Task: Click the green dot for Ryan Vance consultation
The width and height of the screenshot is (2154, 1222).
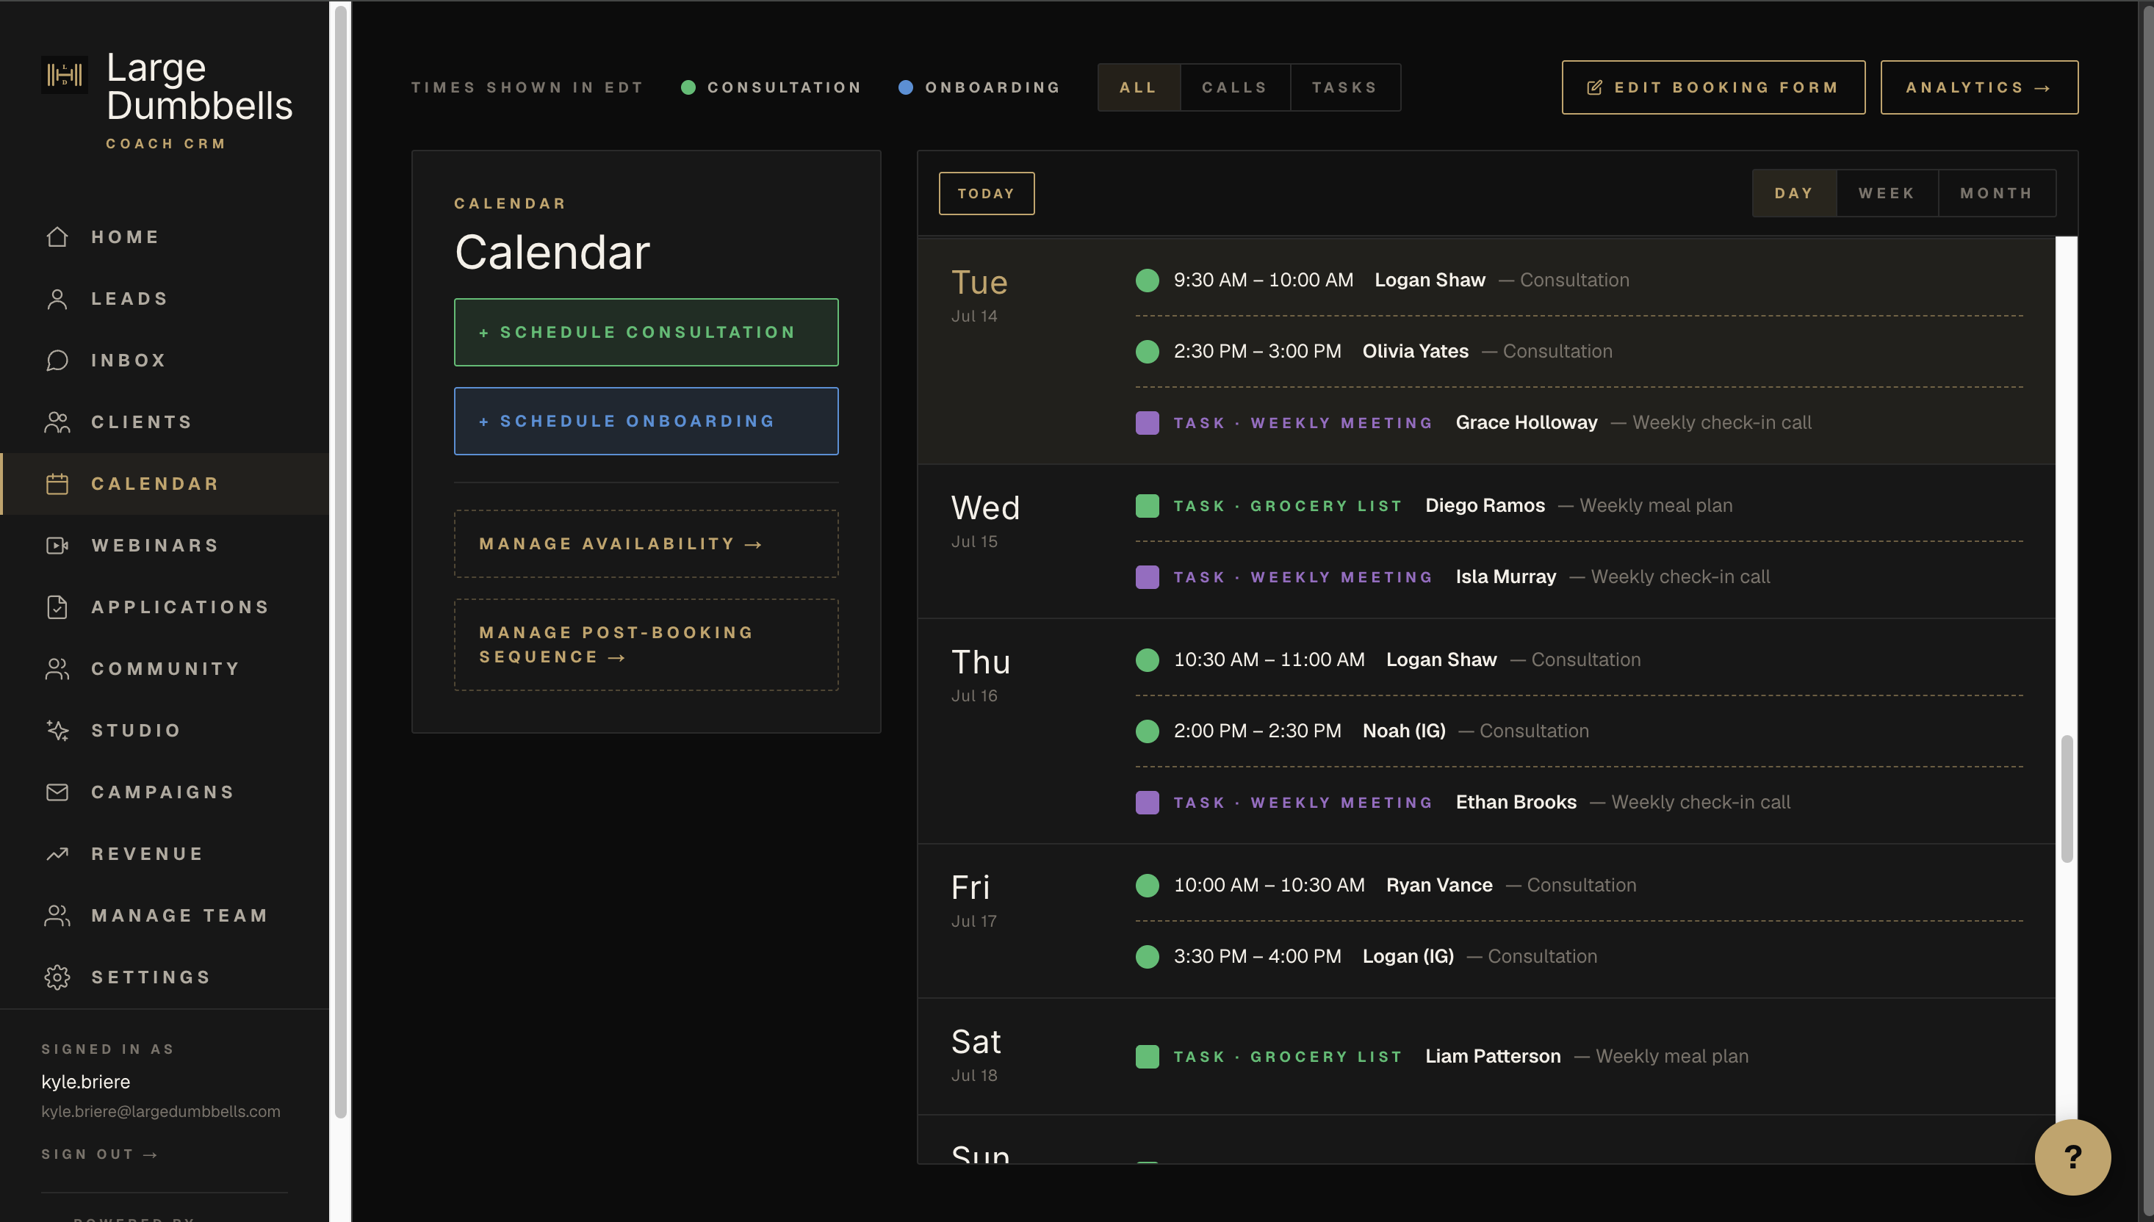Action: 1147,886
